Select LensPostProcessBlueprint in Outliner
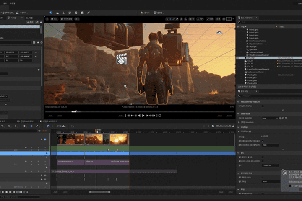 [x=258, y=69]
